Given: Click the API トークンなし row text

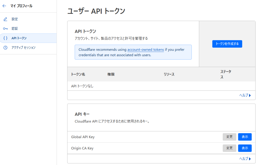Looking at the screenshot, I should tap(82, 86).
